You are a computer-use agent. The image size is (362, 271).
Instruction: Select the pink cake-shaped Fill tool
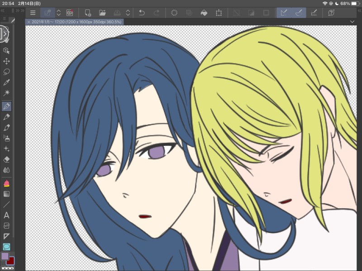tap(6, 183)
